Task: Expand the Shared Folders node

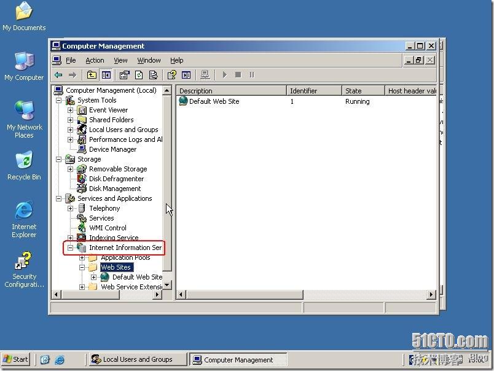Action: click(70, 120)
